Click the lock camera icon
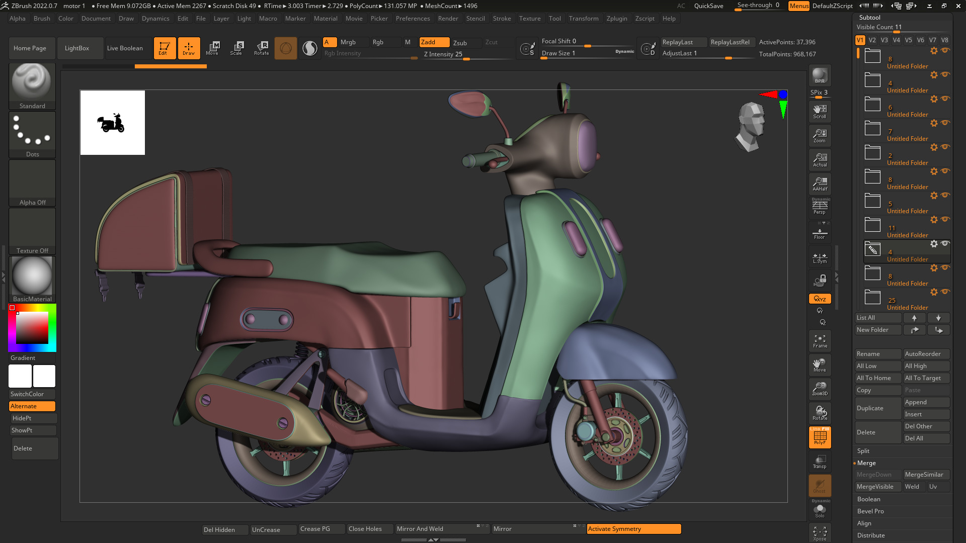 pos(820,280)
